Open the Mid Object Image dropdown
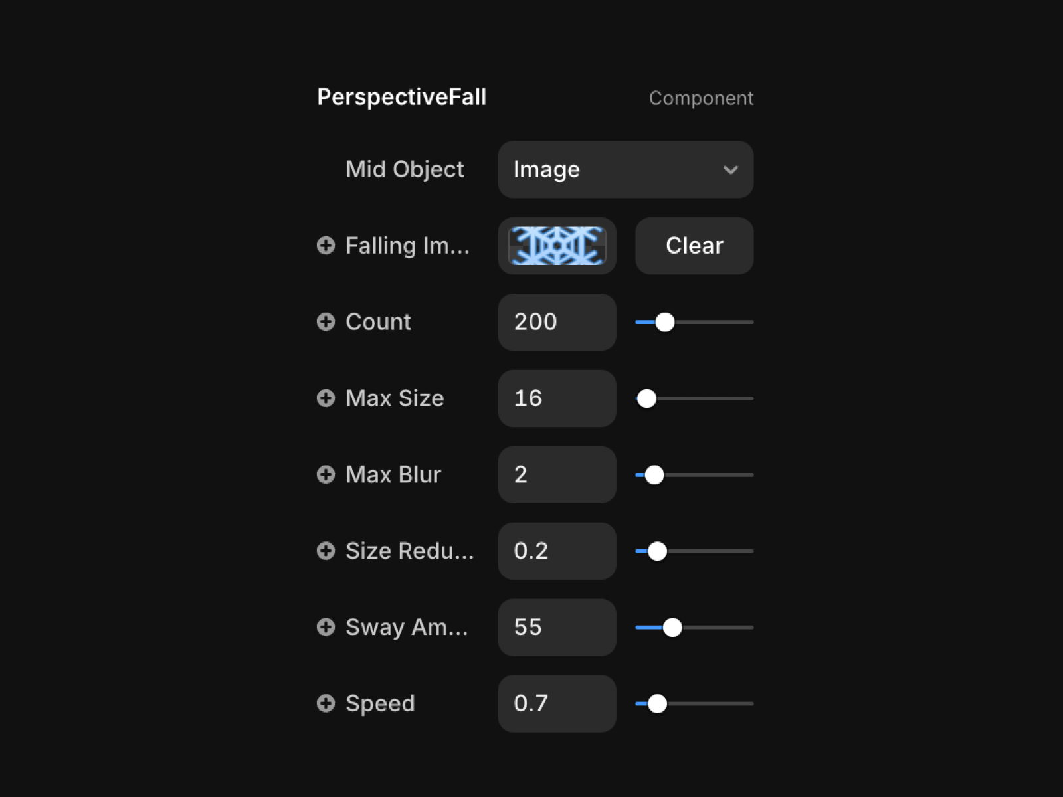 click(626, 169)
